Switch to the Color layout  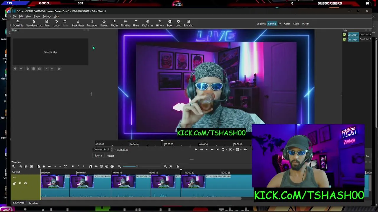click(287, 24)
